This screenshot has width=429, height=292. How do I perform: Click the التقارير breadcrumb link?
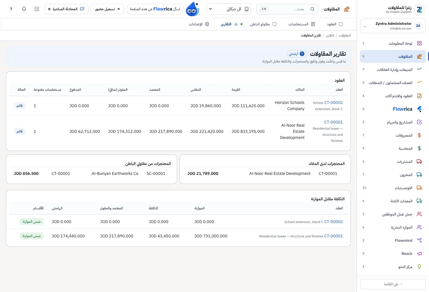click(x=330, y=35)
